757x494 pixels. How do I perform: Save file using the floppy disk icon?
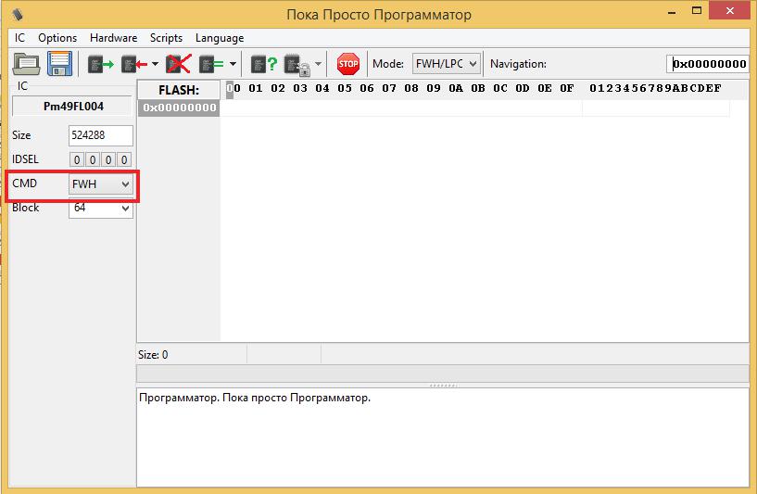59,64
